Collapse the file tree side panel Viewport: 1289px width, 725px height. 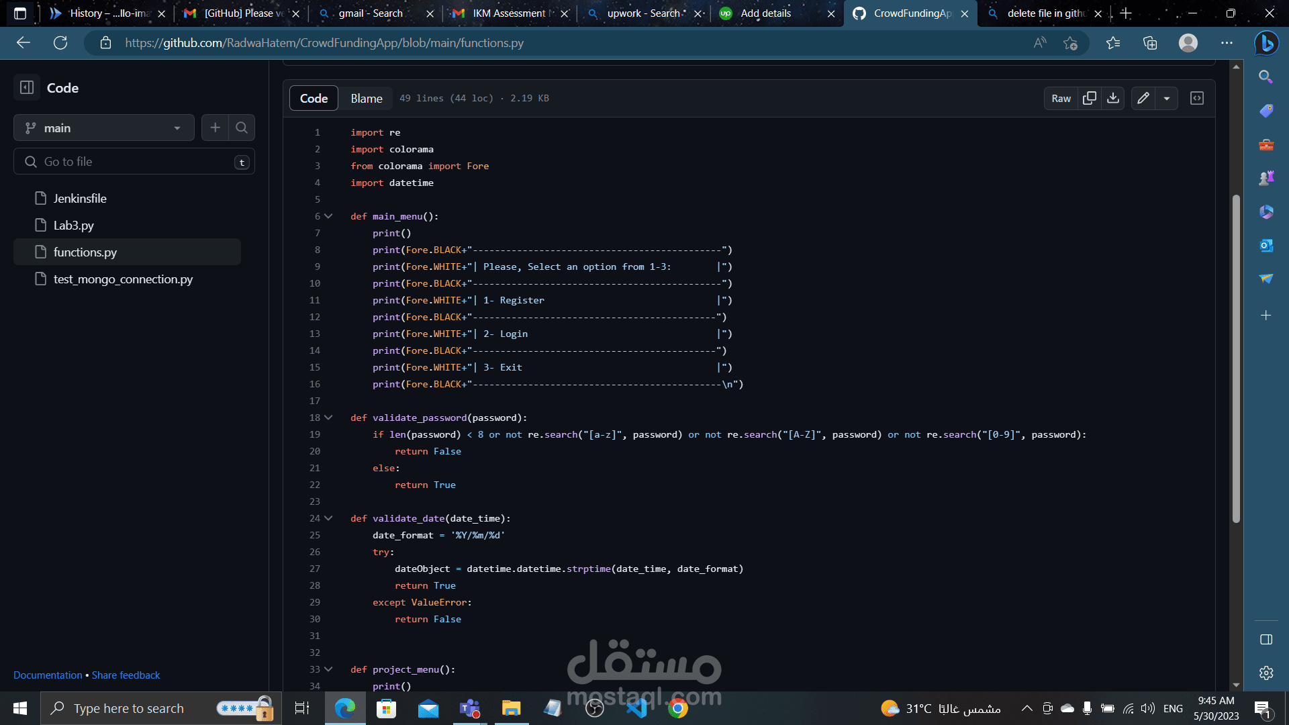tap(27, 88)
